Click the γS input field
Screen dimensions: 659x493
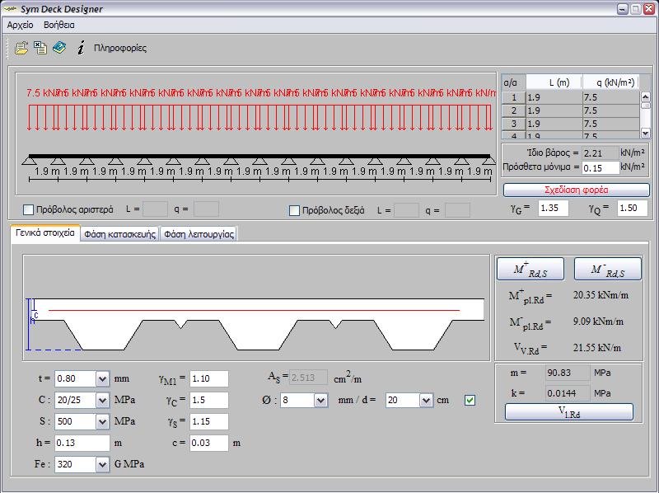coord(209,421)
